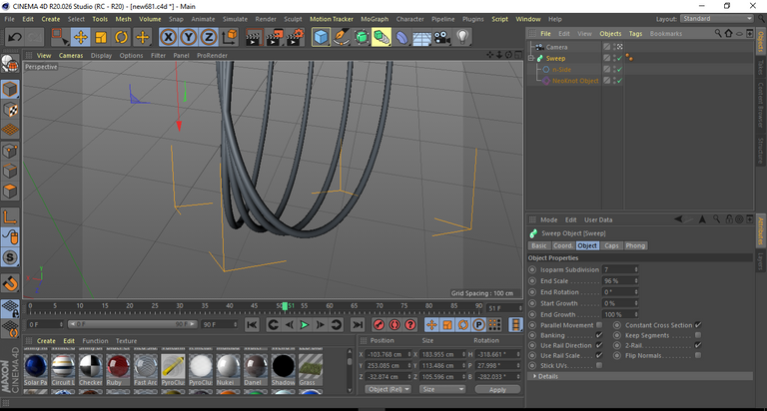Image resolution: width=767 pixels, height=411 pixels.
Task: Open the MoGraph menu
Action: click(375, 19)
